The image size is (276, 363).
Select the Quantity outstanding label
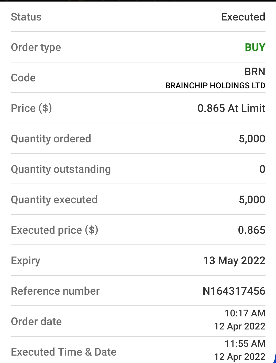(x=61, y=169)
